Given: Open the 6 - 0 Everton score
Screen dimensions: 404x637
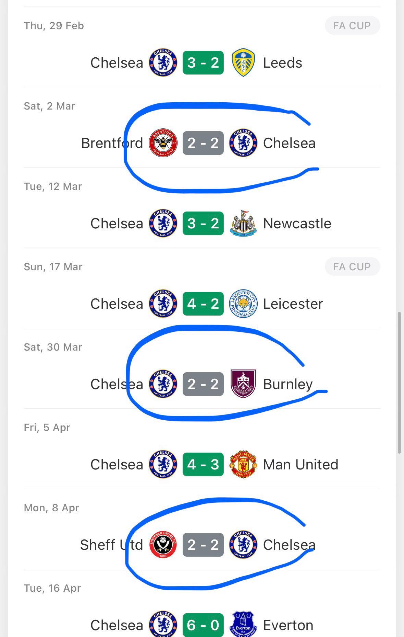Looking at the screenshot, I should pyautogui.click(x=203, y=625).
